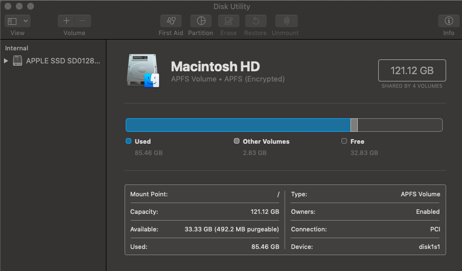Click the Connection PCI value
This screenshot has height=271, width=462.
coord(435,229)
